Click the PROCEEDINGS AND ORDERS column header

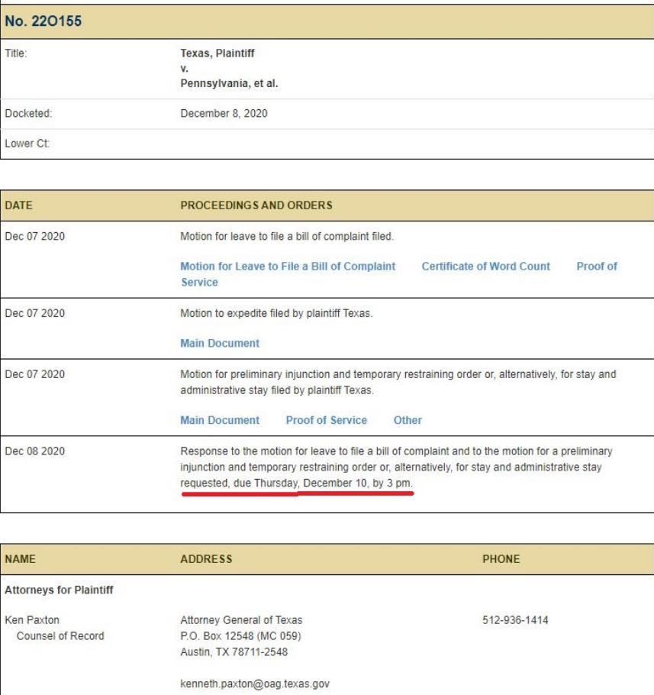(x=256, y=205)
